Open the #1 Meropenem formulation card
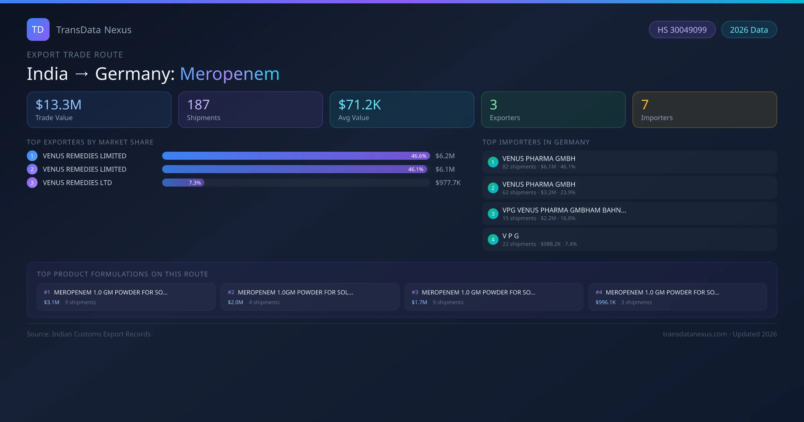804x422 pixels. click(126, 297)
